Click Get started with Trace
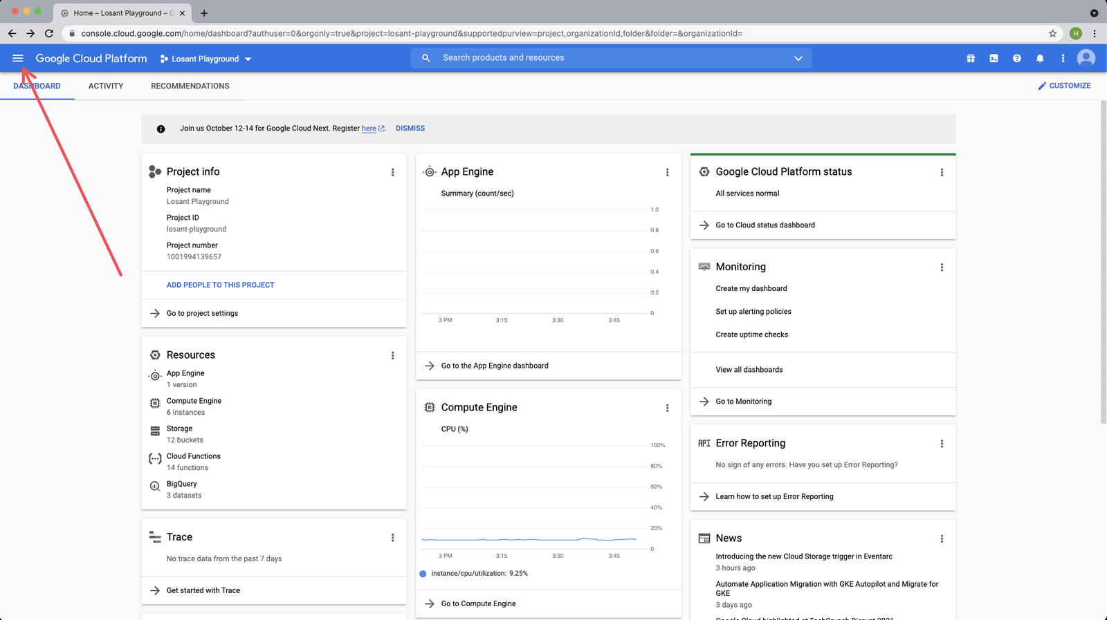This screenshot has height=620, width=1107. coord(203,591)
